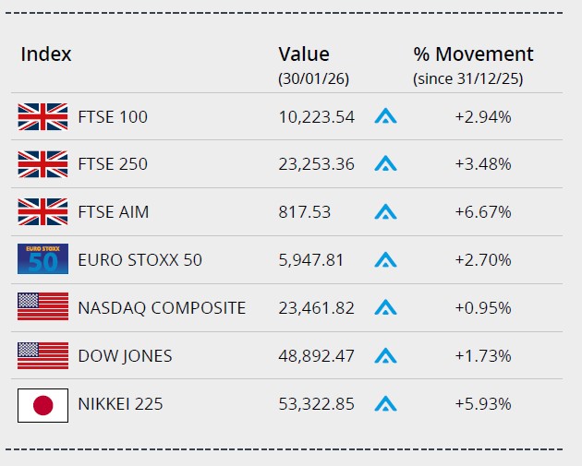Click the Value column header
The width and height of the screenshot is (582, 466).
[303, 54]
